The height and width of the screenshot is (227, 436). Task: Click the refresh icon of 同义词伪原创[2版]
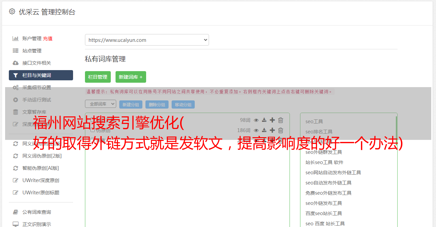(x=16, y=156)
